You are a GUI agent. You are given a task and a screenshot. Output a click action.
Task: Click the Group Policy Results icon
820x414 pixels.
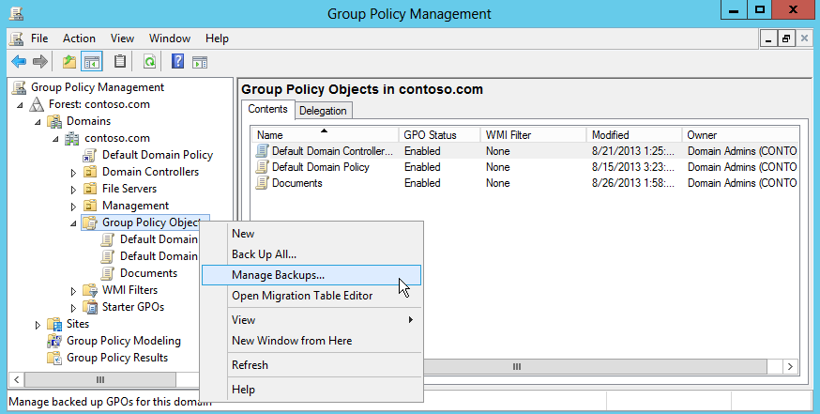coord(54,358)
